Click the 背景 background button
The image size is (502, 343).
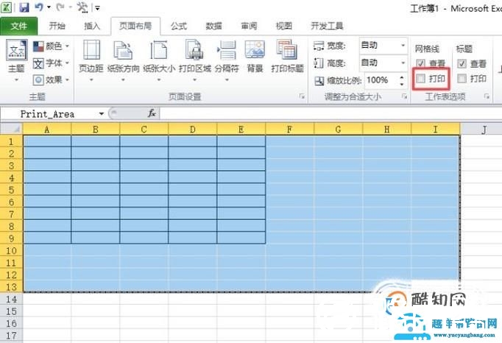(x=255, y=57)
